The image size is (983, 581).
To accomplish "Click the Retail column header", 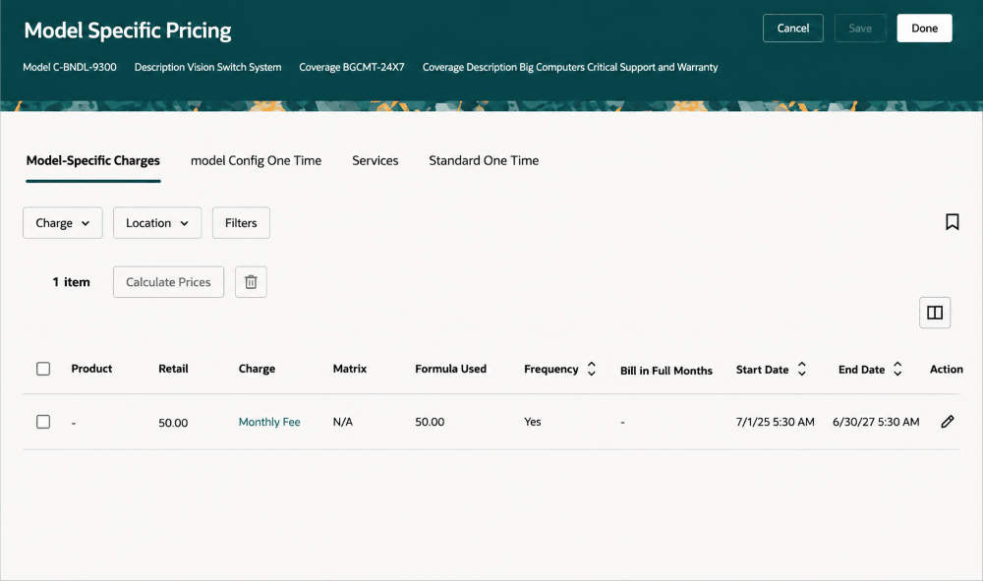I will (173, 369).
